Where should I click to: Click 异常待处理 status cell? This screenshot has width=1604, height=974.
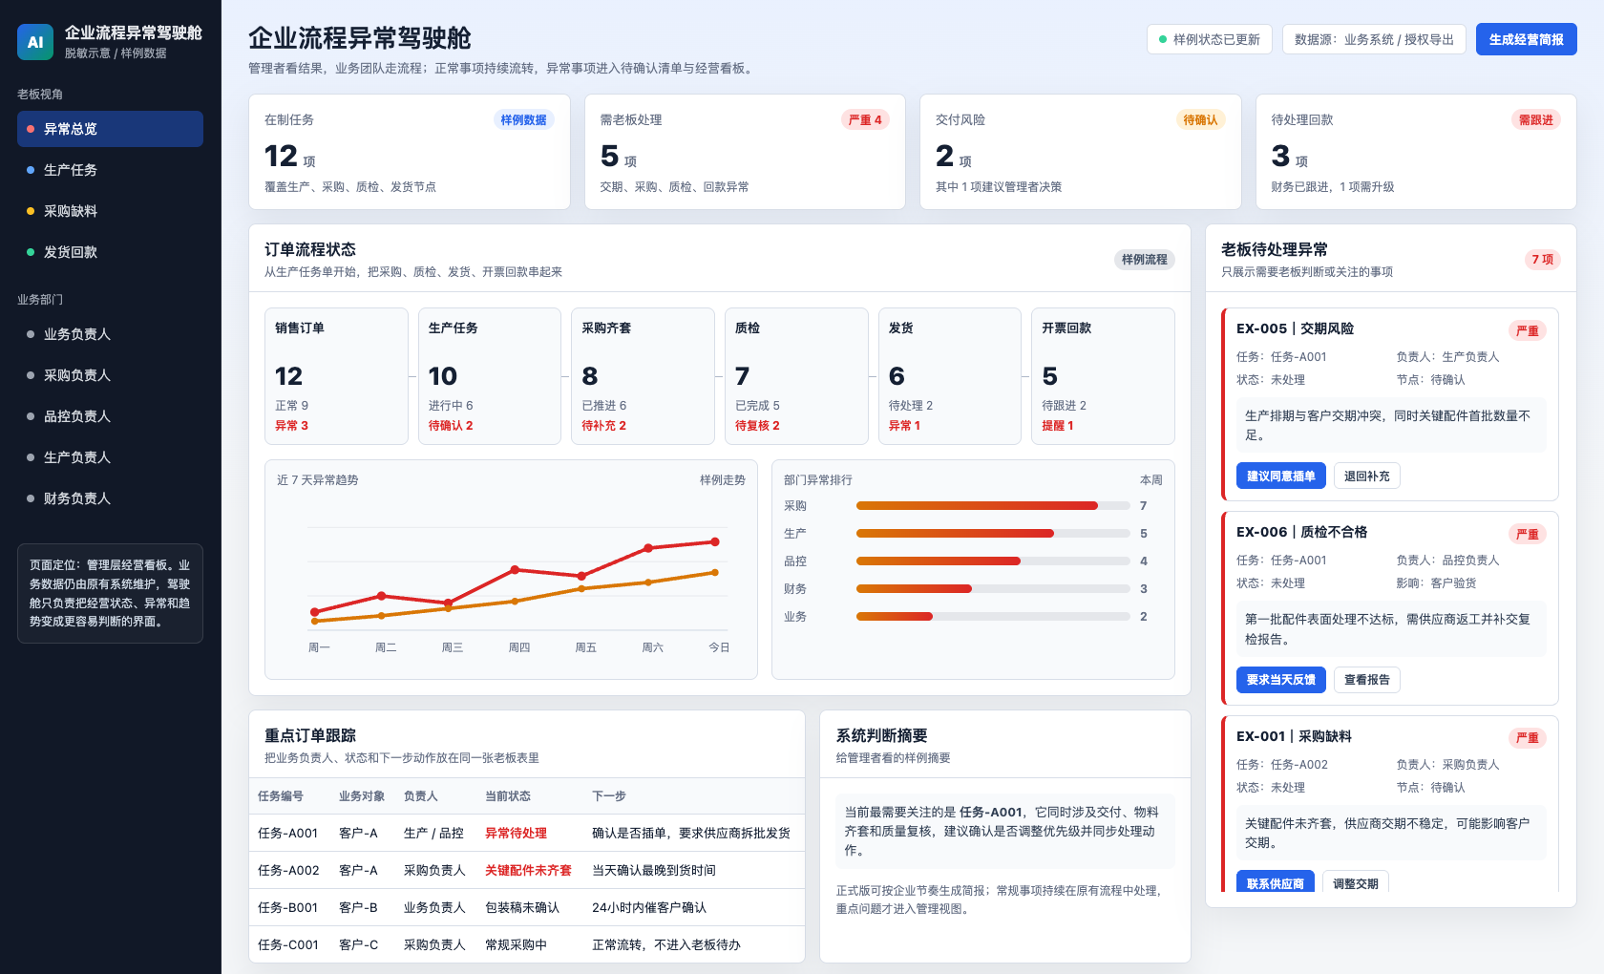(x=516, y=833)
